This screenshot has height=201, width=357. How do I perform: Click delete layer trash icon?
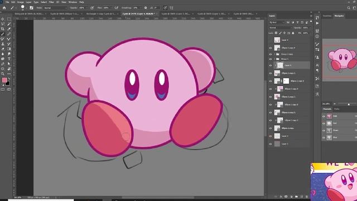point(307,197)
